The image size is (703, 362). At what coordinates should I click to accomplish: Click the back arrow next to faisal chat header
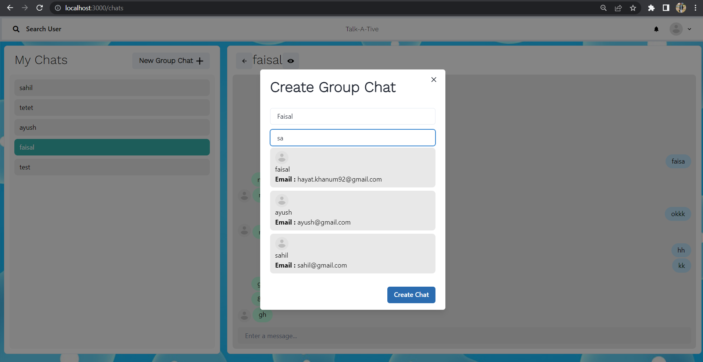pyautogui.click(x=244, y=61)
